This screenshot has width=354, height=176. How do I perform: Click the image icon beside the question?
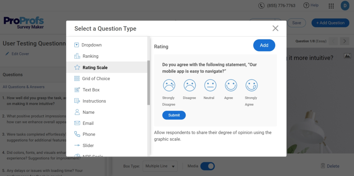pyautogui.click(x=347, y=56)
